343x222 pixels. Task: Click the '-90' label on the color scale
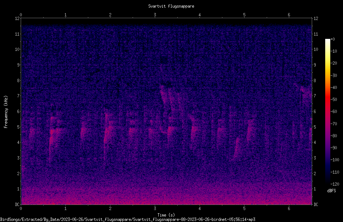pyautogui.click(x=334, y=148)
